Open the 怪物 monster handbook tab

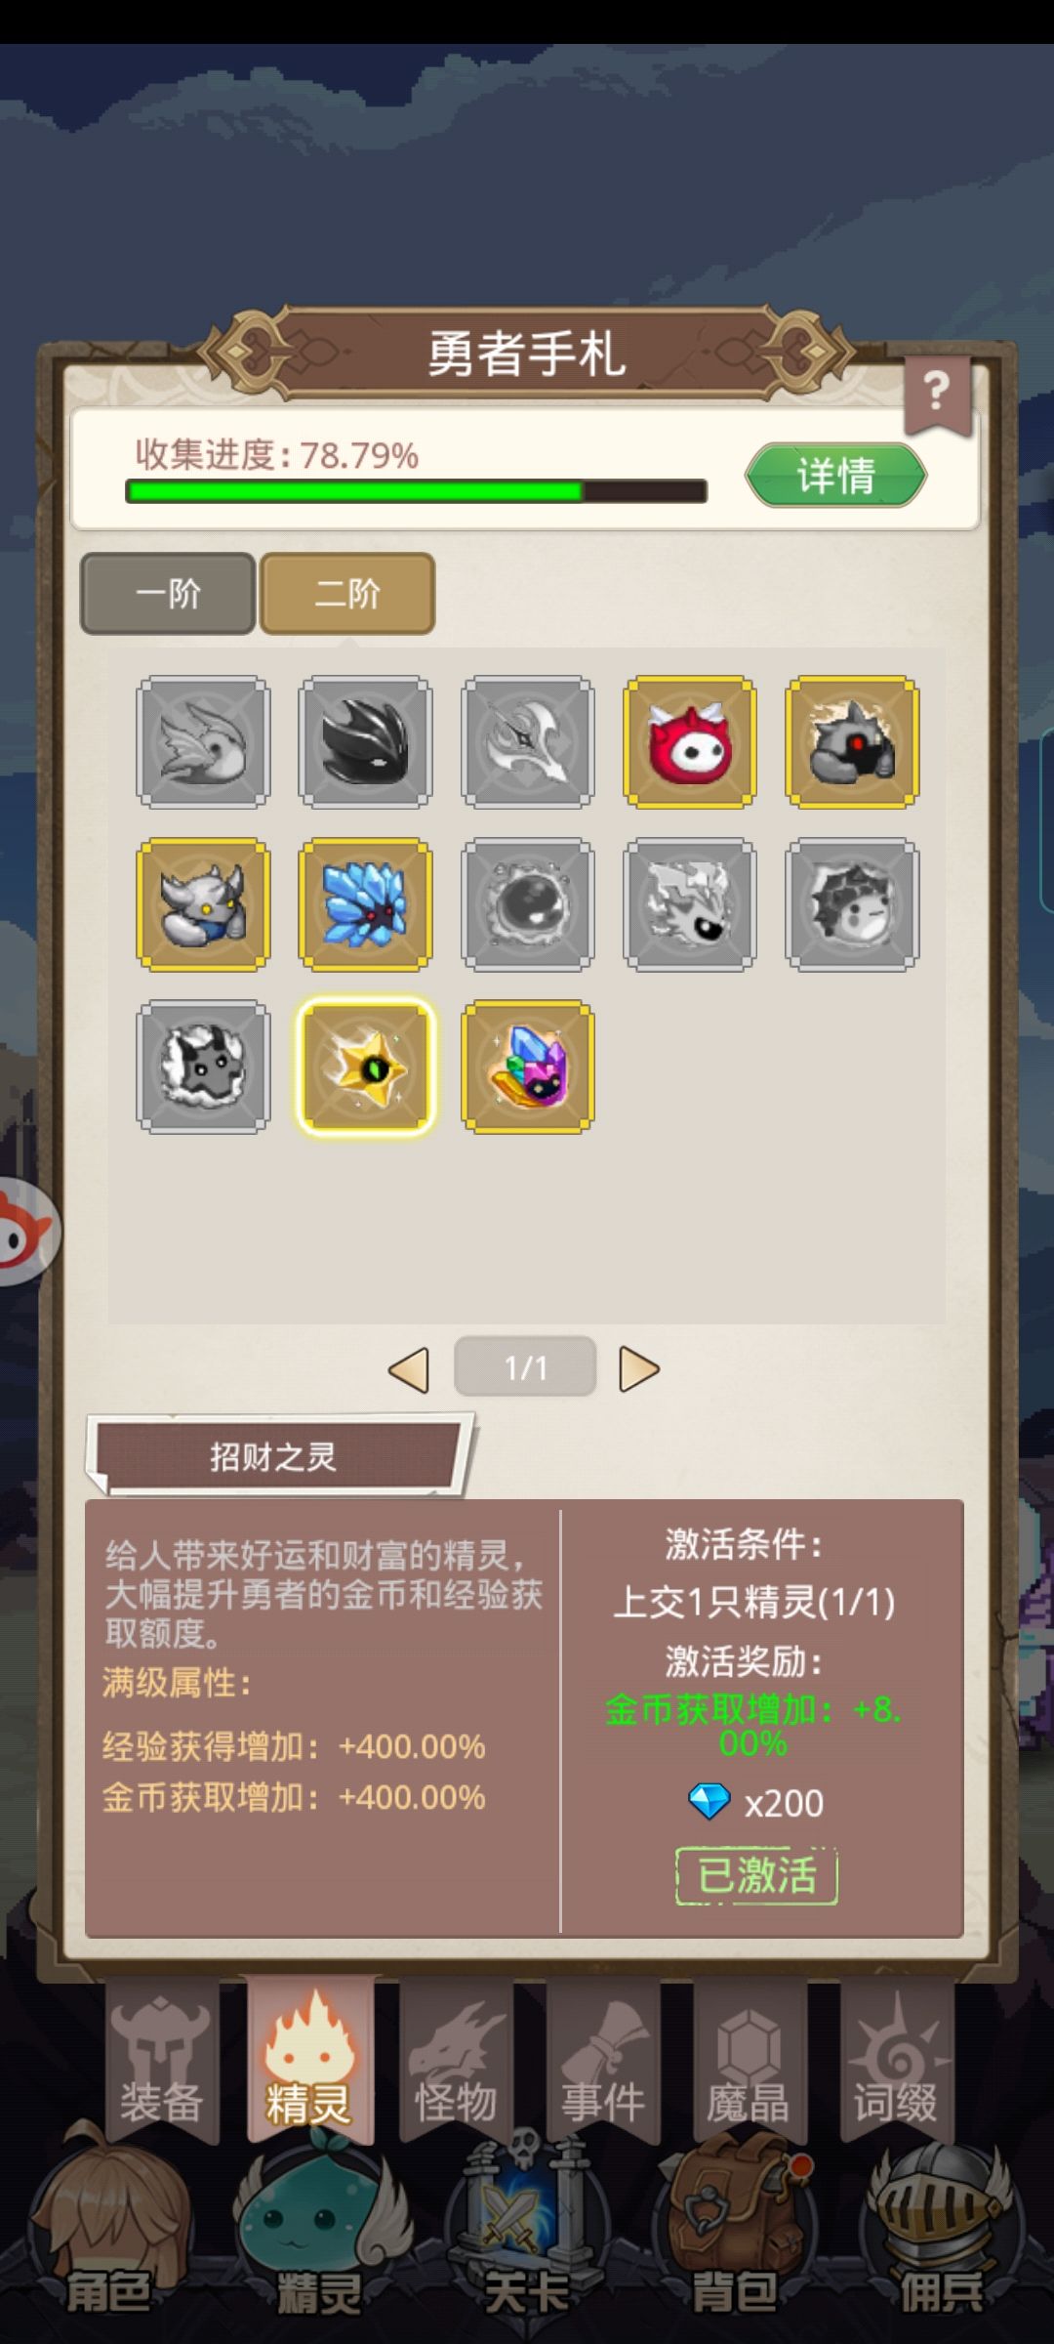pyautogui.click(x=456, y=2063)
